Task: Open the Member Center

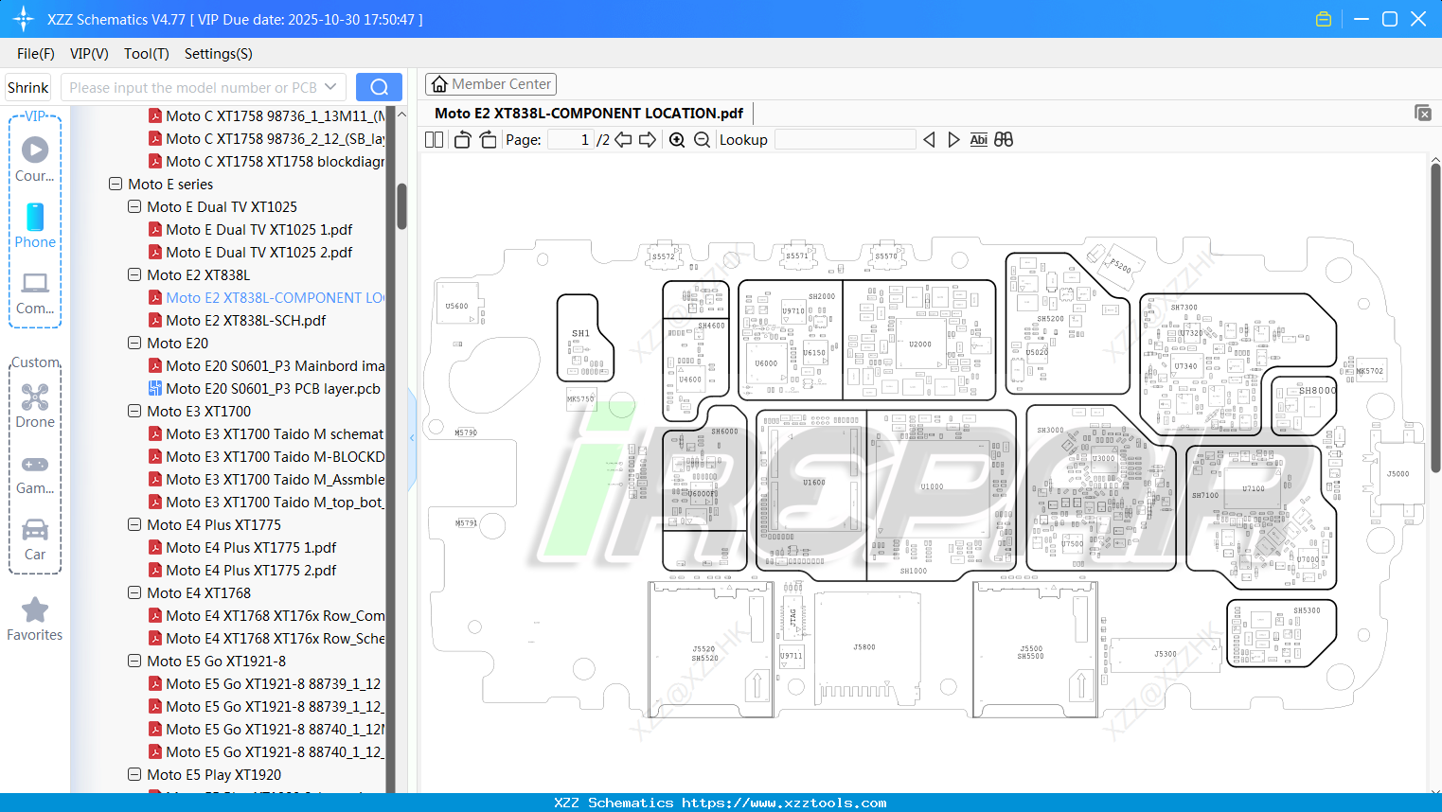Action: tap(490, 83)
